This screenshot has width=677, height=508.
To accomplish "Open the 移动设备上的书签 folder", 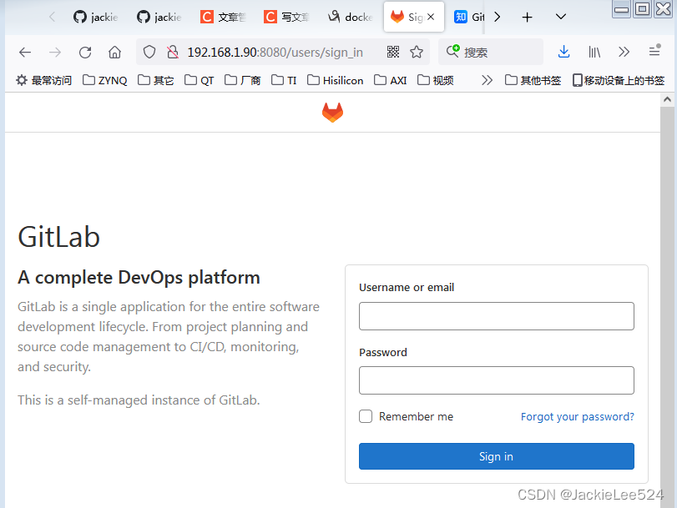I will click(619, 80).
